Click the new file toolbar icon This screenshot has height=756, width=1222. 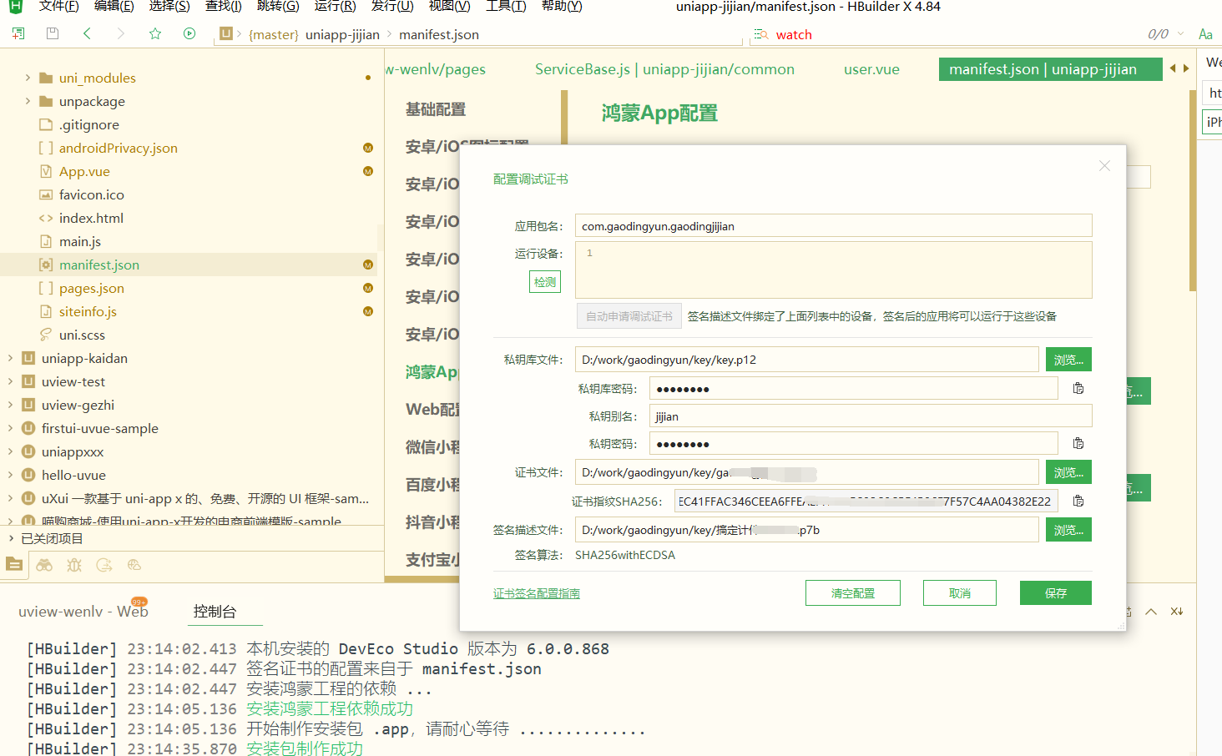point(18,33)
